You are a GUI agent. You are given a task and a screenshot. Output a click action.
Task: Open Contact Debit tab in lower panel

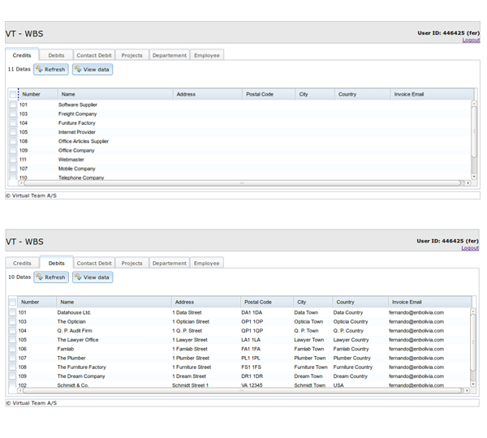[x=94, y=263]
